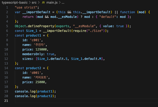The height and width of the screenshot is (107, 158).
Task: Click the first __importDefault identifier on line 2
Action: tap(36, 12)
